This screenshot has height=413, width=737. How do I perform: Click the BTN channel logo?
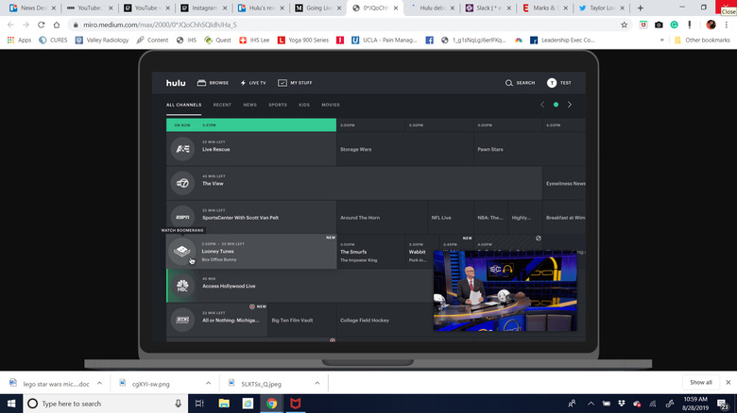[182, 321]
